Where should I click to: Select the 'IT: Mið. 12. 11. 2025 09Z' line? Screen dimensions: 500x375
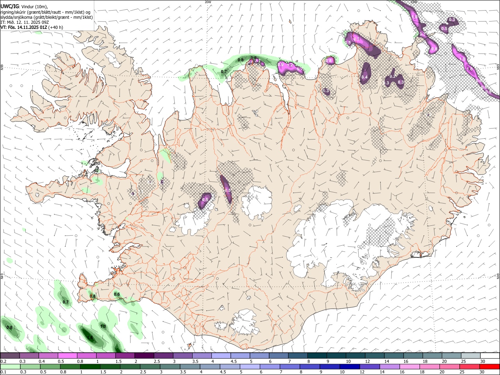click(x=25, y=22)
